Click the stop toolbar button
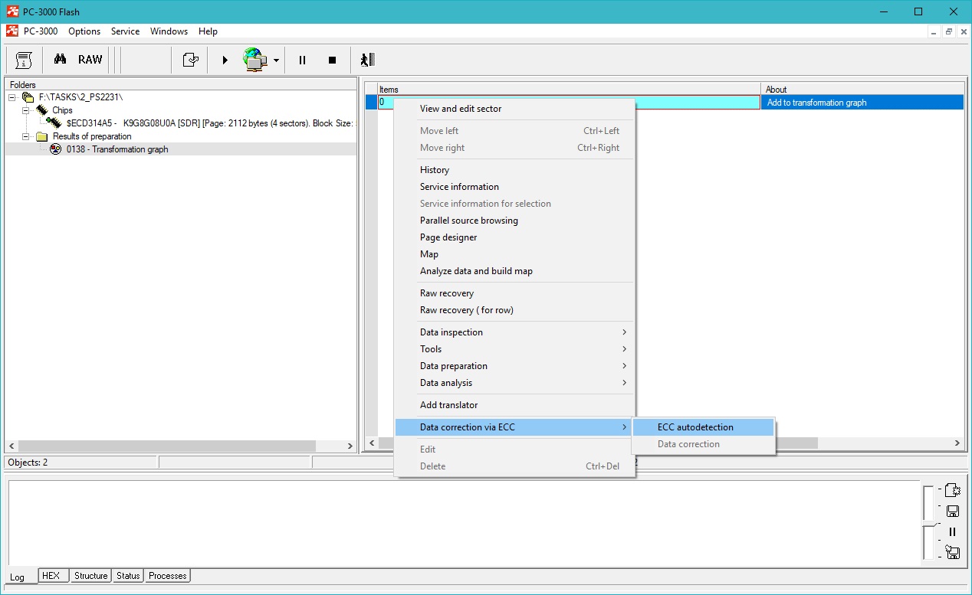Image resolution: width=972 pixels, height=595 pixels. pyautogui.click(x=332, y=60)
